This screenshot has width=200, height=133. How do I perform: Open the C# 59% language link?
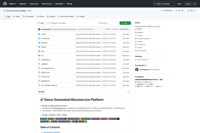click(138, 82)
